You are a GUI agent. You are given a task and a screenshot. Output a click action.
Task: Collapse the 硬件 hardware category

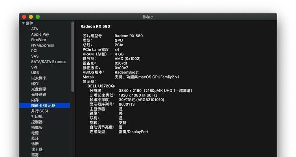[23, 23]
